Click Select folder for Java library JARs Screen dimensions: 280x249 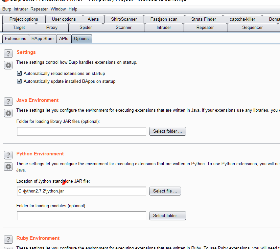tap(168, 131)
